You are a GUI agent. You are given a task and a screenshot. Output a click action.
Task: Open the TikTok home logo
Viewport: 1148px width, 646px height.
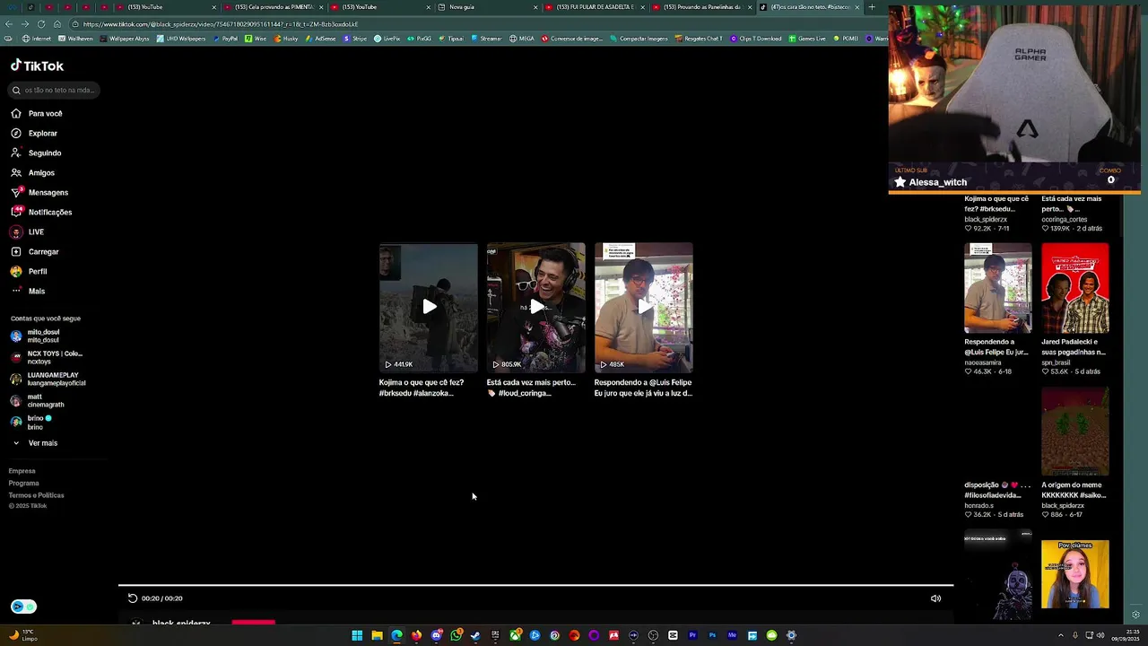(37, 65)
